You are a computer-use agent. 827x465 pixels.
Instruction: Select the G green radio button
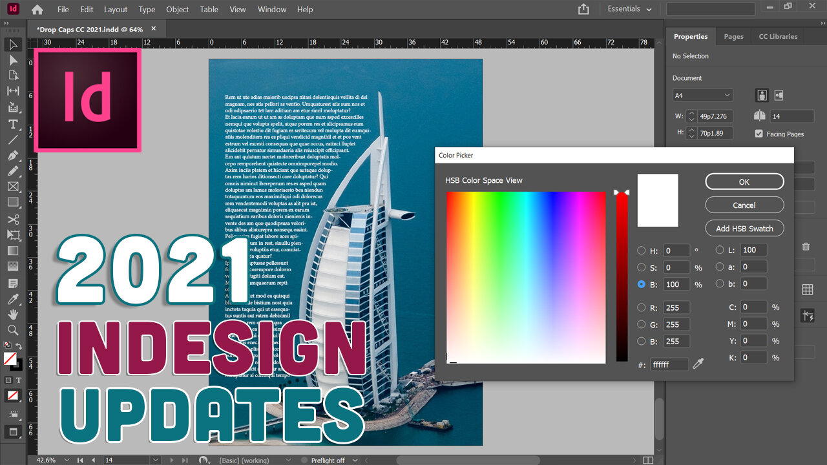[x=642, y=324]
